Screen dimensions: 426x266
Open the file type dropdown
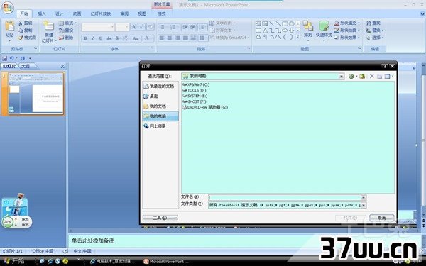click(x=364, y=205)
